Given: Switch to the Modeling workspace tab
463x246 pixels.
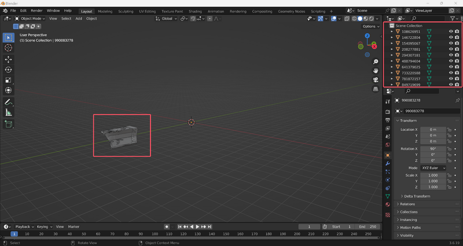Looking at the screenshot, I should [x=105, y=11].
